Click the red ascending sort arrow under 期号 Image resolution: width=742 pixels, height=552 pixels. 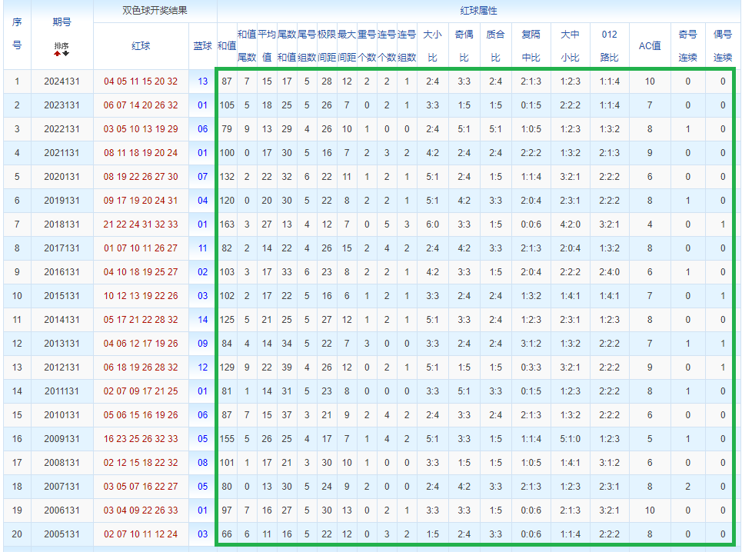[57, 53]
